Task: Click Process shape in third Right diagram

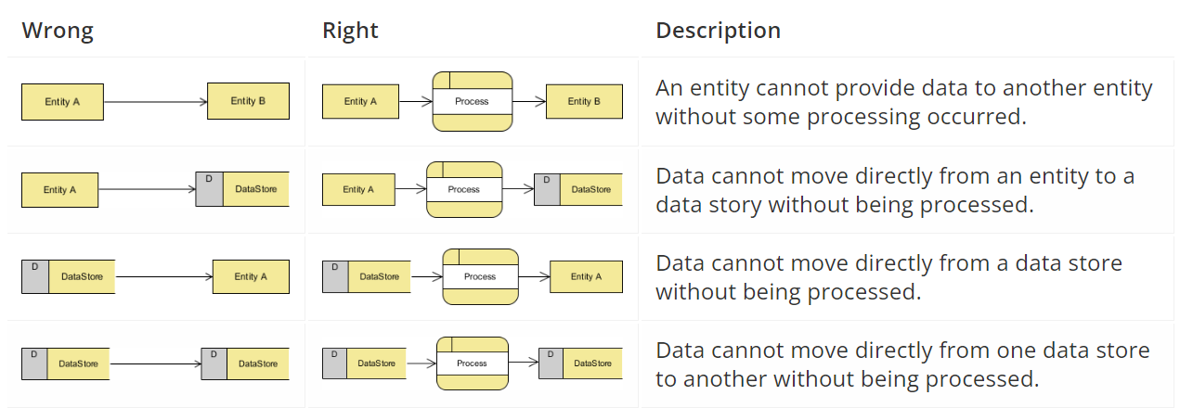Action: (480, 276)
